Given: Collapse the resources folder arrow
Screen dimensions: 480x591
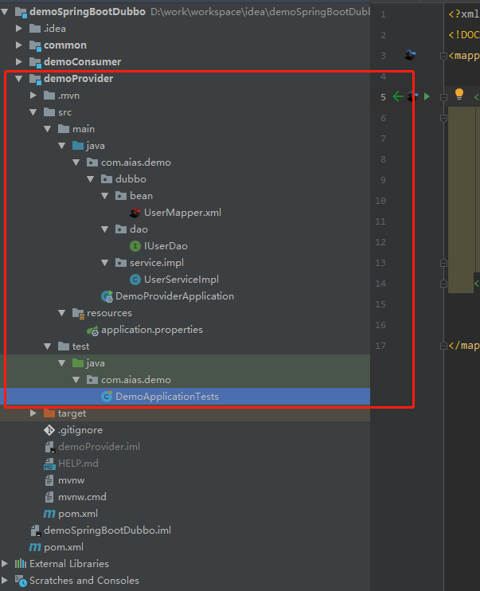Looking at the screenshot, I should (62, 313).
